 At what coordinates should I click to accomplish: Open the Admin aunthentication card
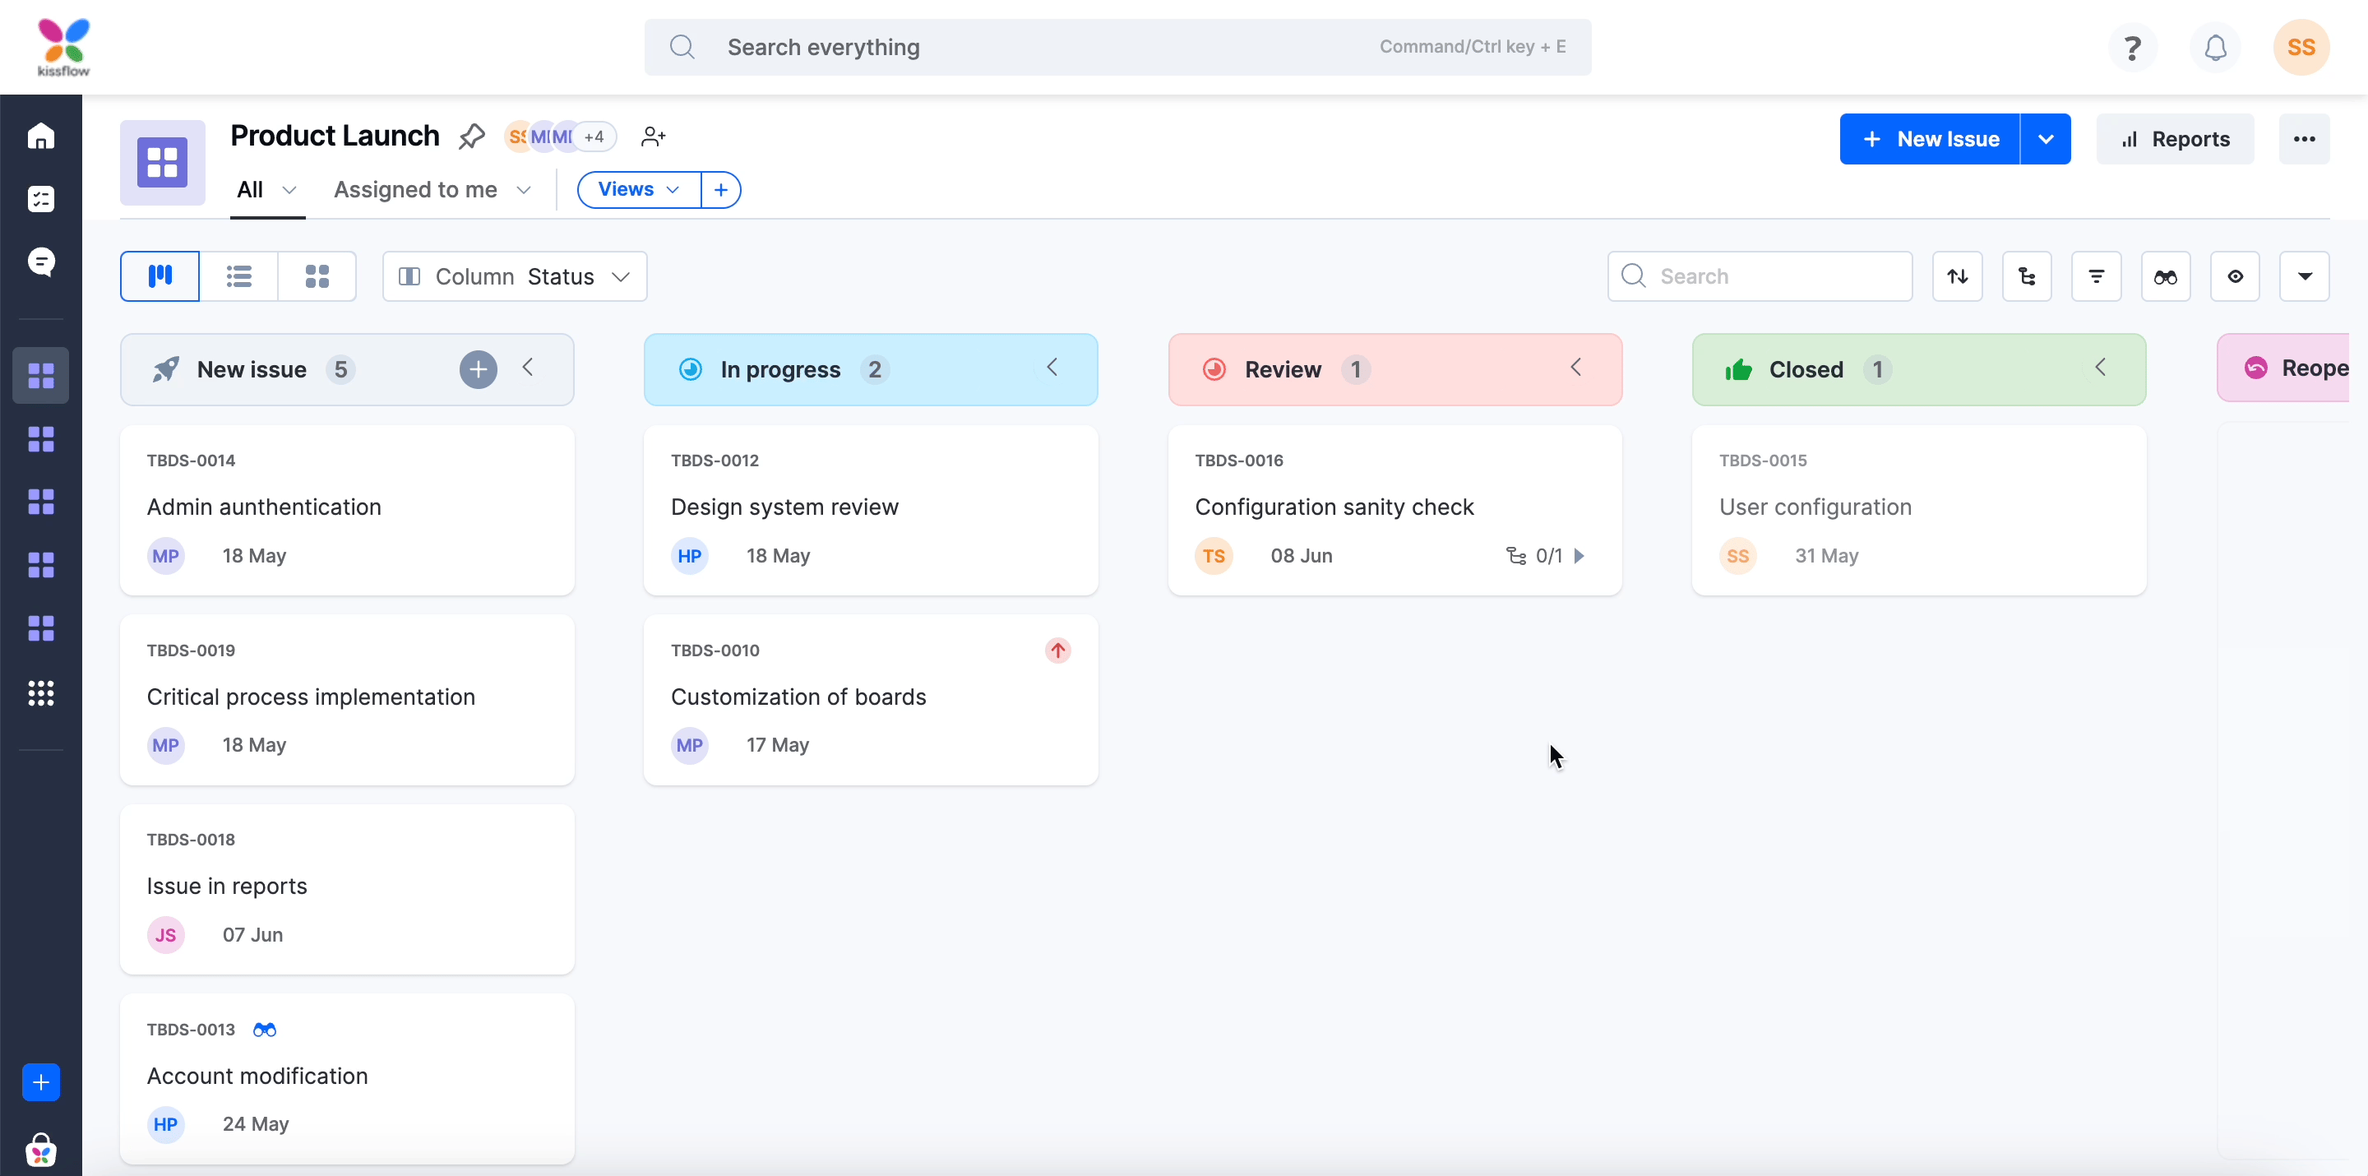pos(346,511)
